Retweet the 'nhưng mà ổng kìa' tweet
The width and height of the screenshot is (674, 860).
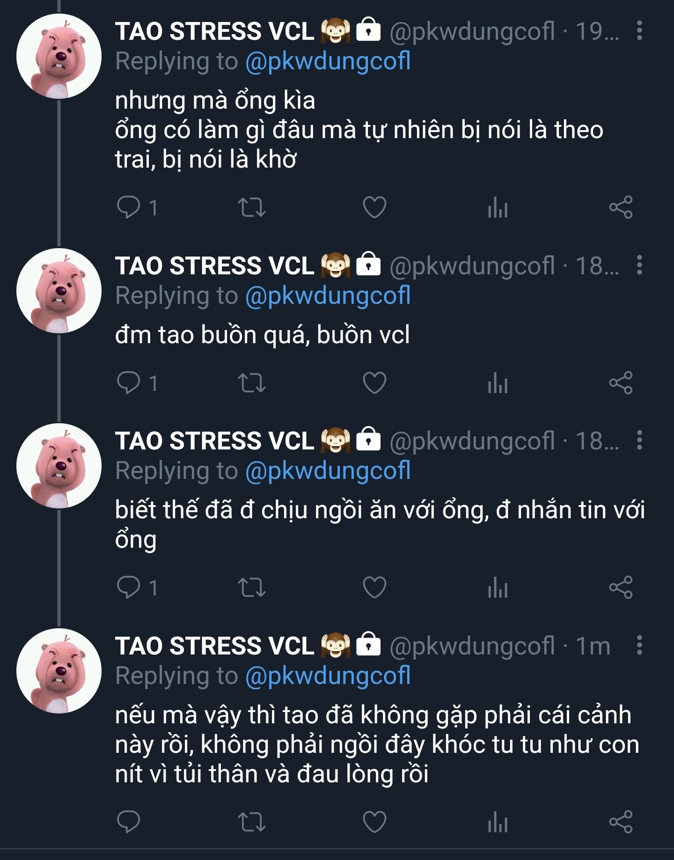[252, 207]
